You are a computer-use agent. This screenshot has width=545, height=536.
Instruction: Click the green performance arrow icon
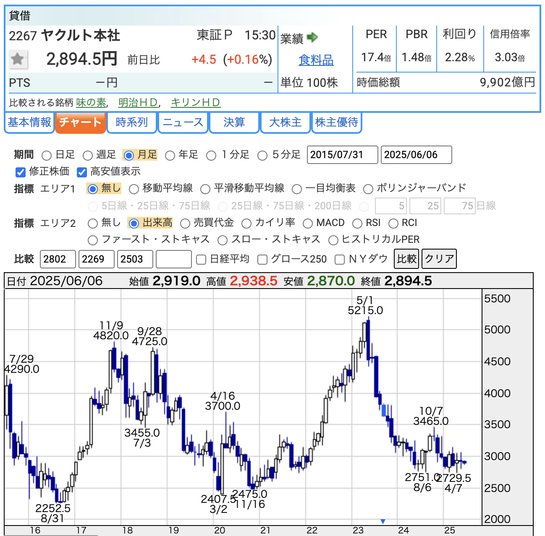[312, 38]
